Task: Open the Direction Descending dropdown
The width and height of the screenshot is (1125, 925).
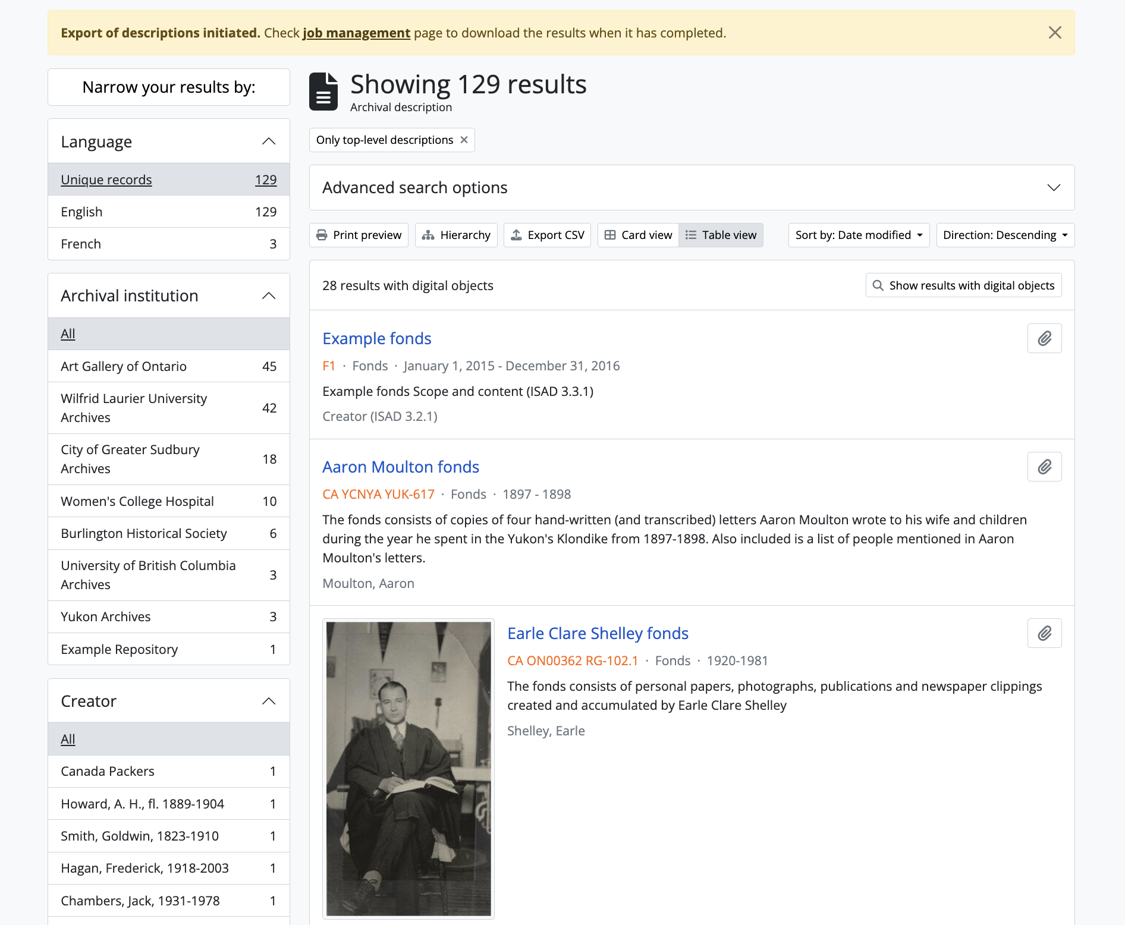Action: (x=1005, y=235)
